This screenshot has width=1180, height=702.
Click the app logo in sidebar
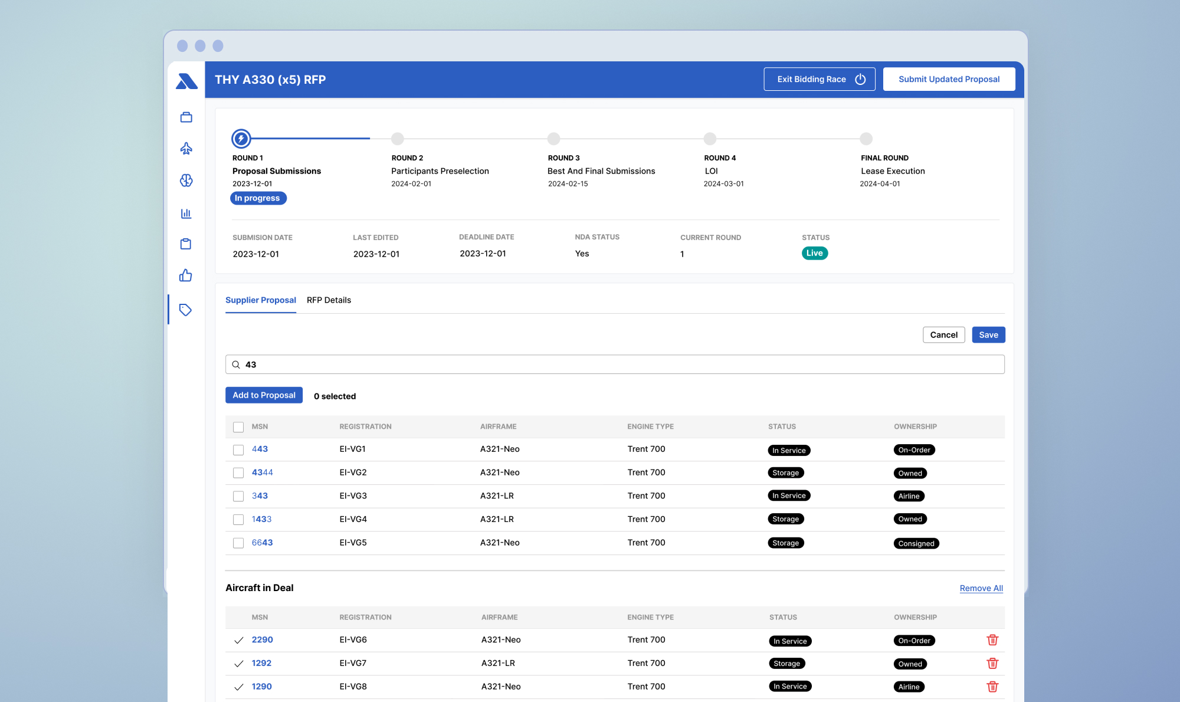coord(186,81)
